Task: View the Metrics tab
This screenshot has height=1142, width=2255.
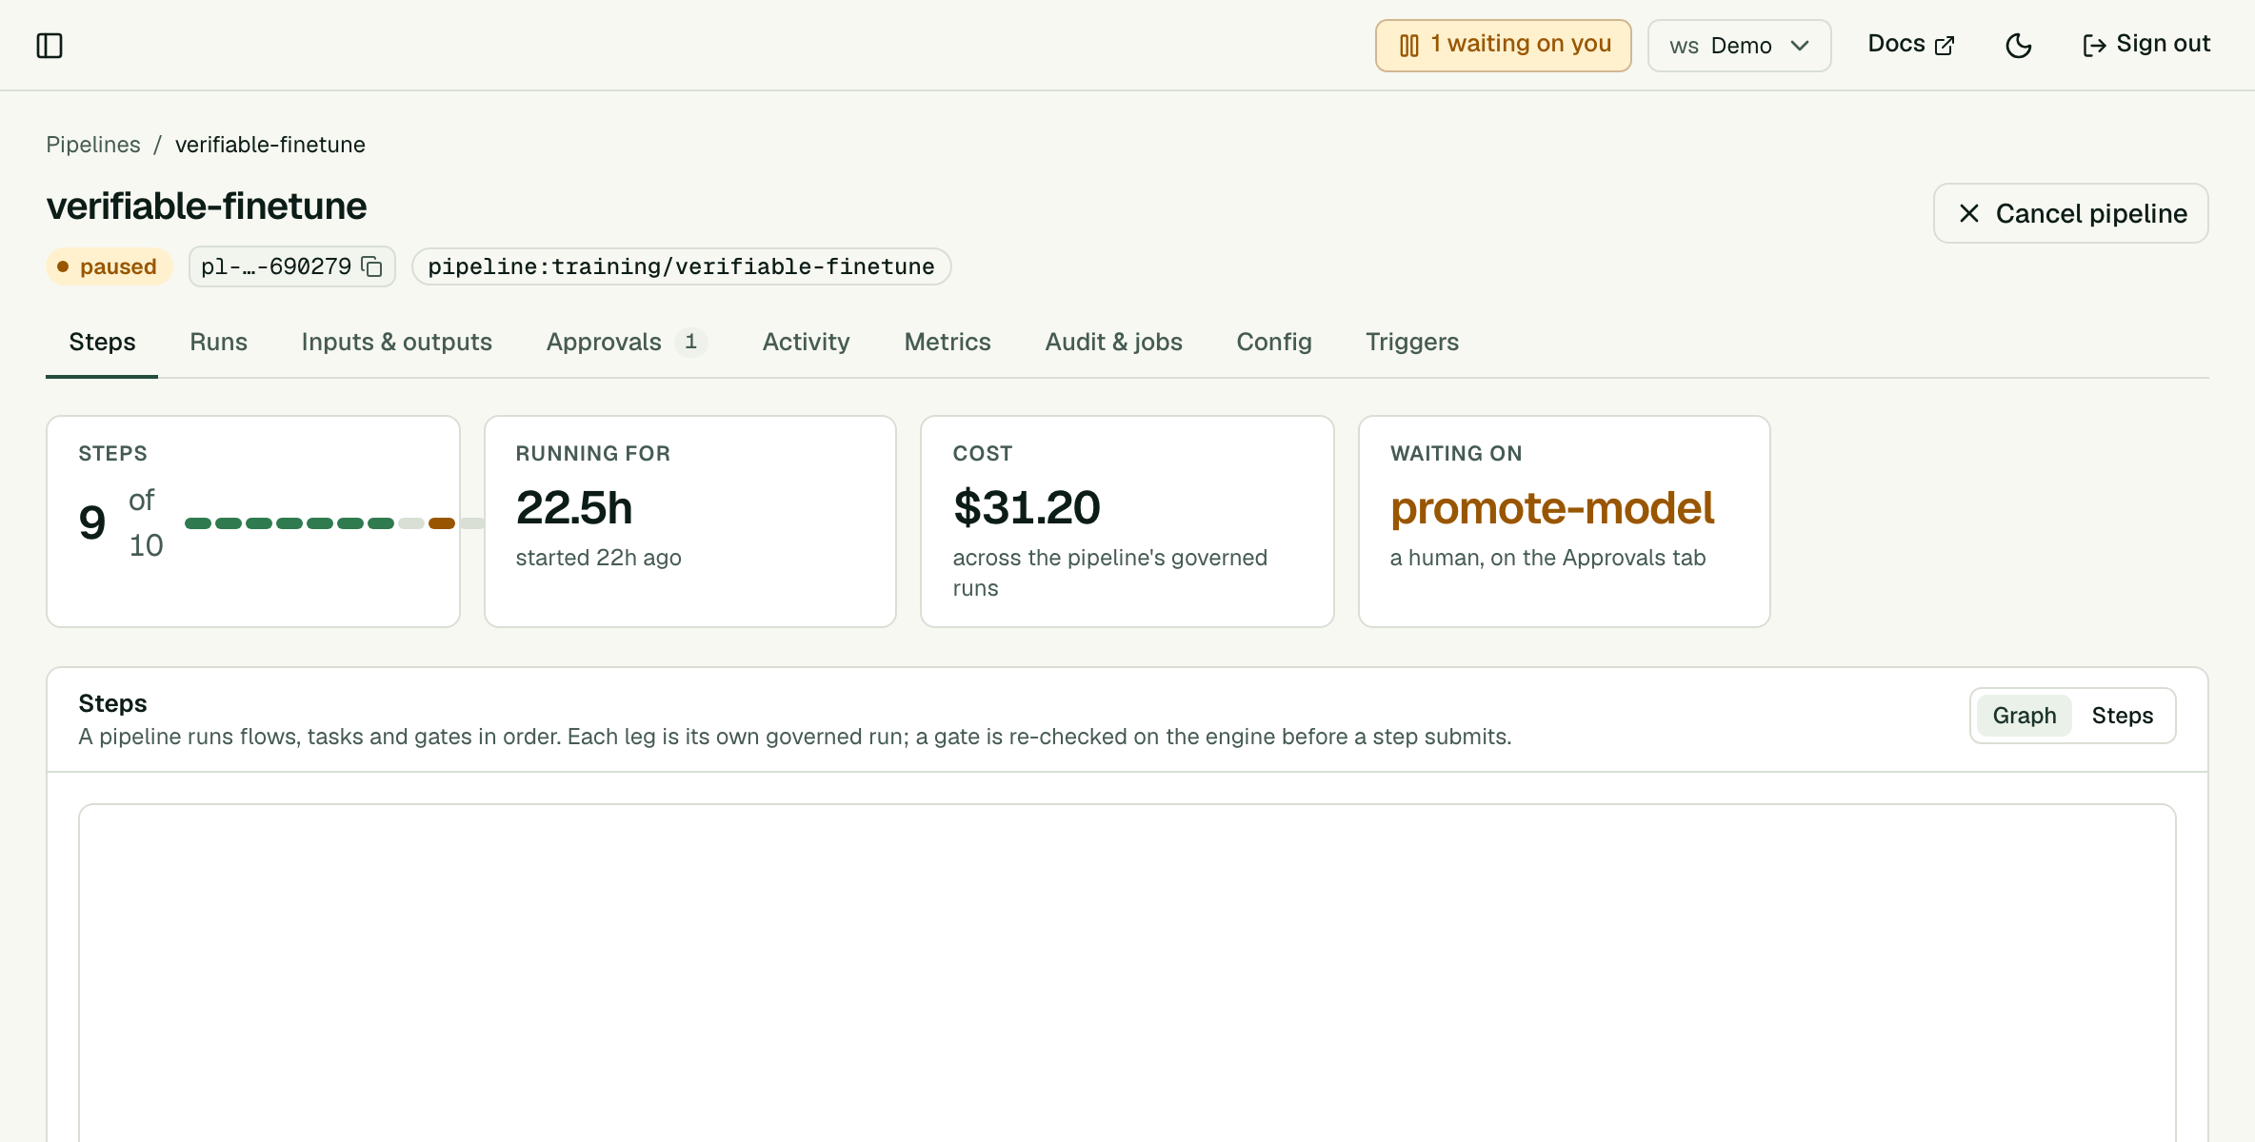Action: [948, 342]
